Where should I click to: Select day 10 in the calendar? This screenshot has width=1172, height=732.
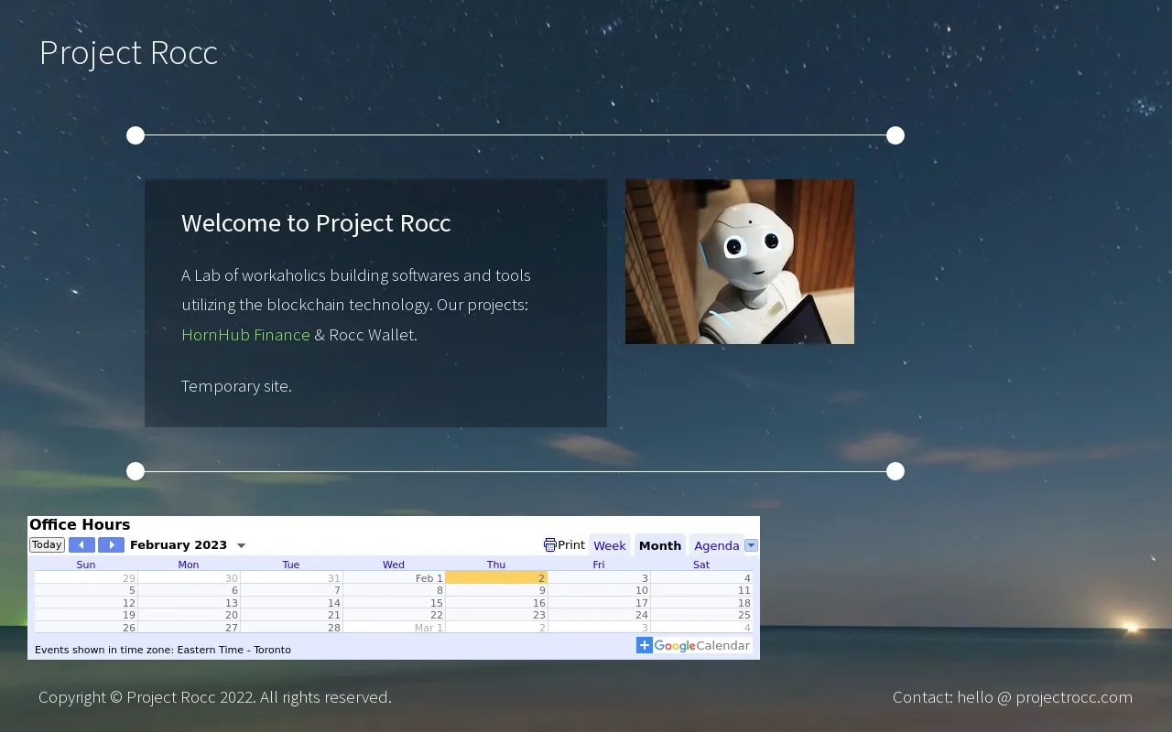coord(599,590)
